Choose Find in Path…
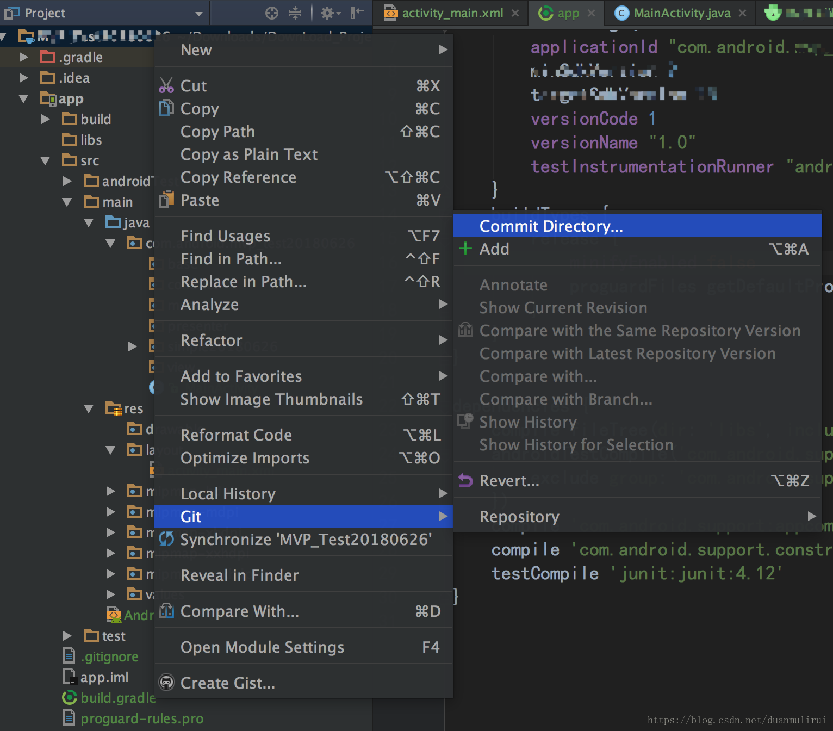This screenshot has width=833, height=731. pyautogui.click(x=304, y=258)
